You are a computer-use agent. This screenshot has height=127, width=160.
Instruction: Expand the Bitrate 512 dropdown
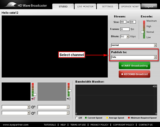125,36
